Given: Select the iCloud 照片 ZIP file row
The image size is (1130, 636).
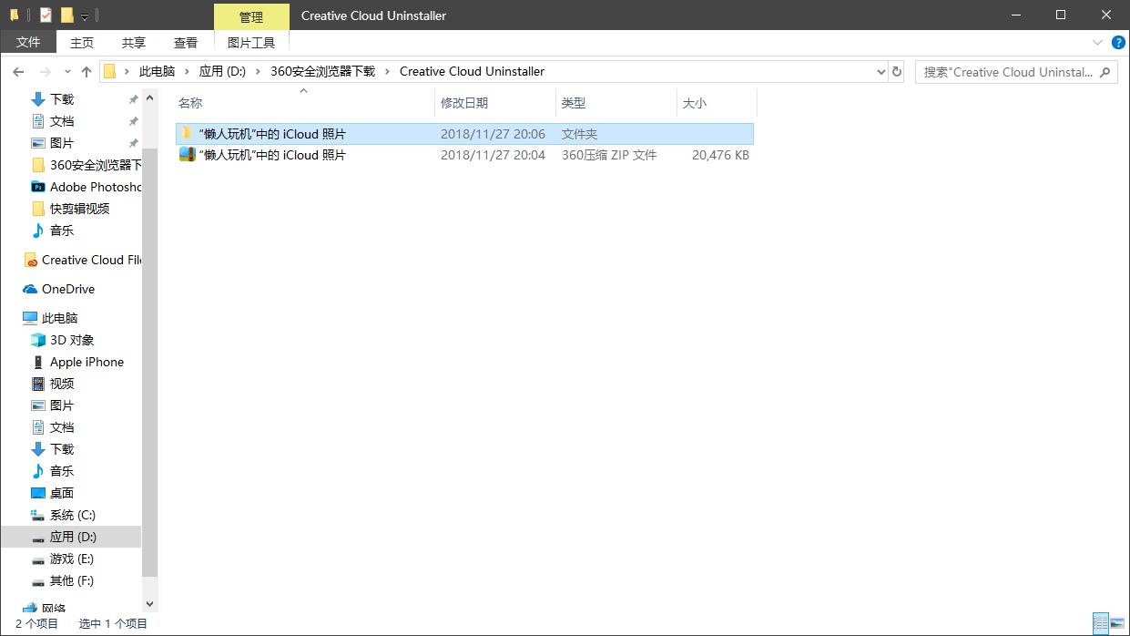Looking at the screenshot, I should 464,155.
